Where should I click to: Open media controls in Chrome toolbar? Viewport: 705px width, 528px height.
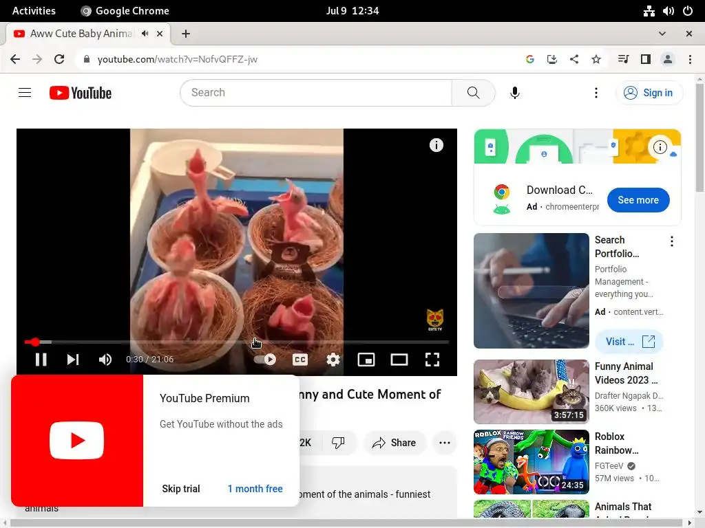(x=623, y=59)
